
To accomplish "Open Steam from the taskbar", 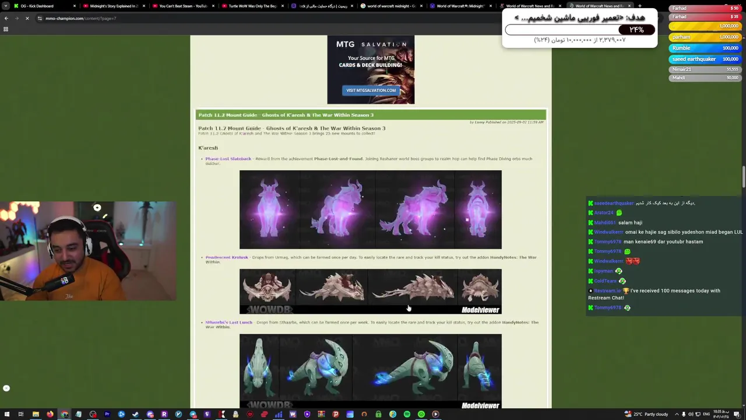I will coord(135,414).
